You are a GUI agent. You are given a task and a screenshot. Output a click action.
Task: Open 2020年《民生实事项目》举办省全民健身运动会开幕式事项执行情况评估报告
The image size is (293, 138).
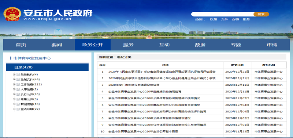tap(162, 72)
